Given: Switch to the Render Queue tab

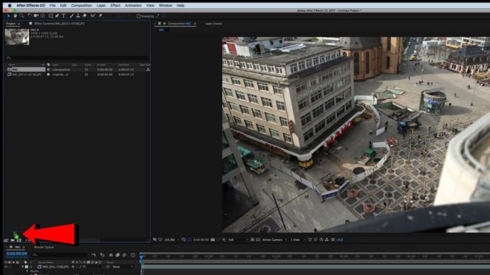Looking at the screenshot, I should click(x=43, y=247).
